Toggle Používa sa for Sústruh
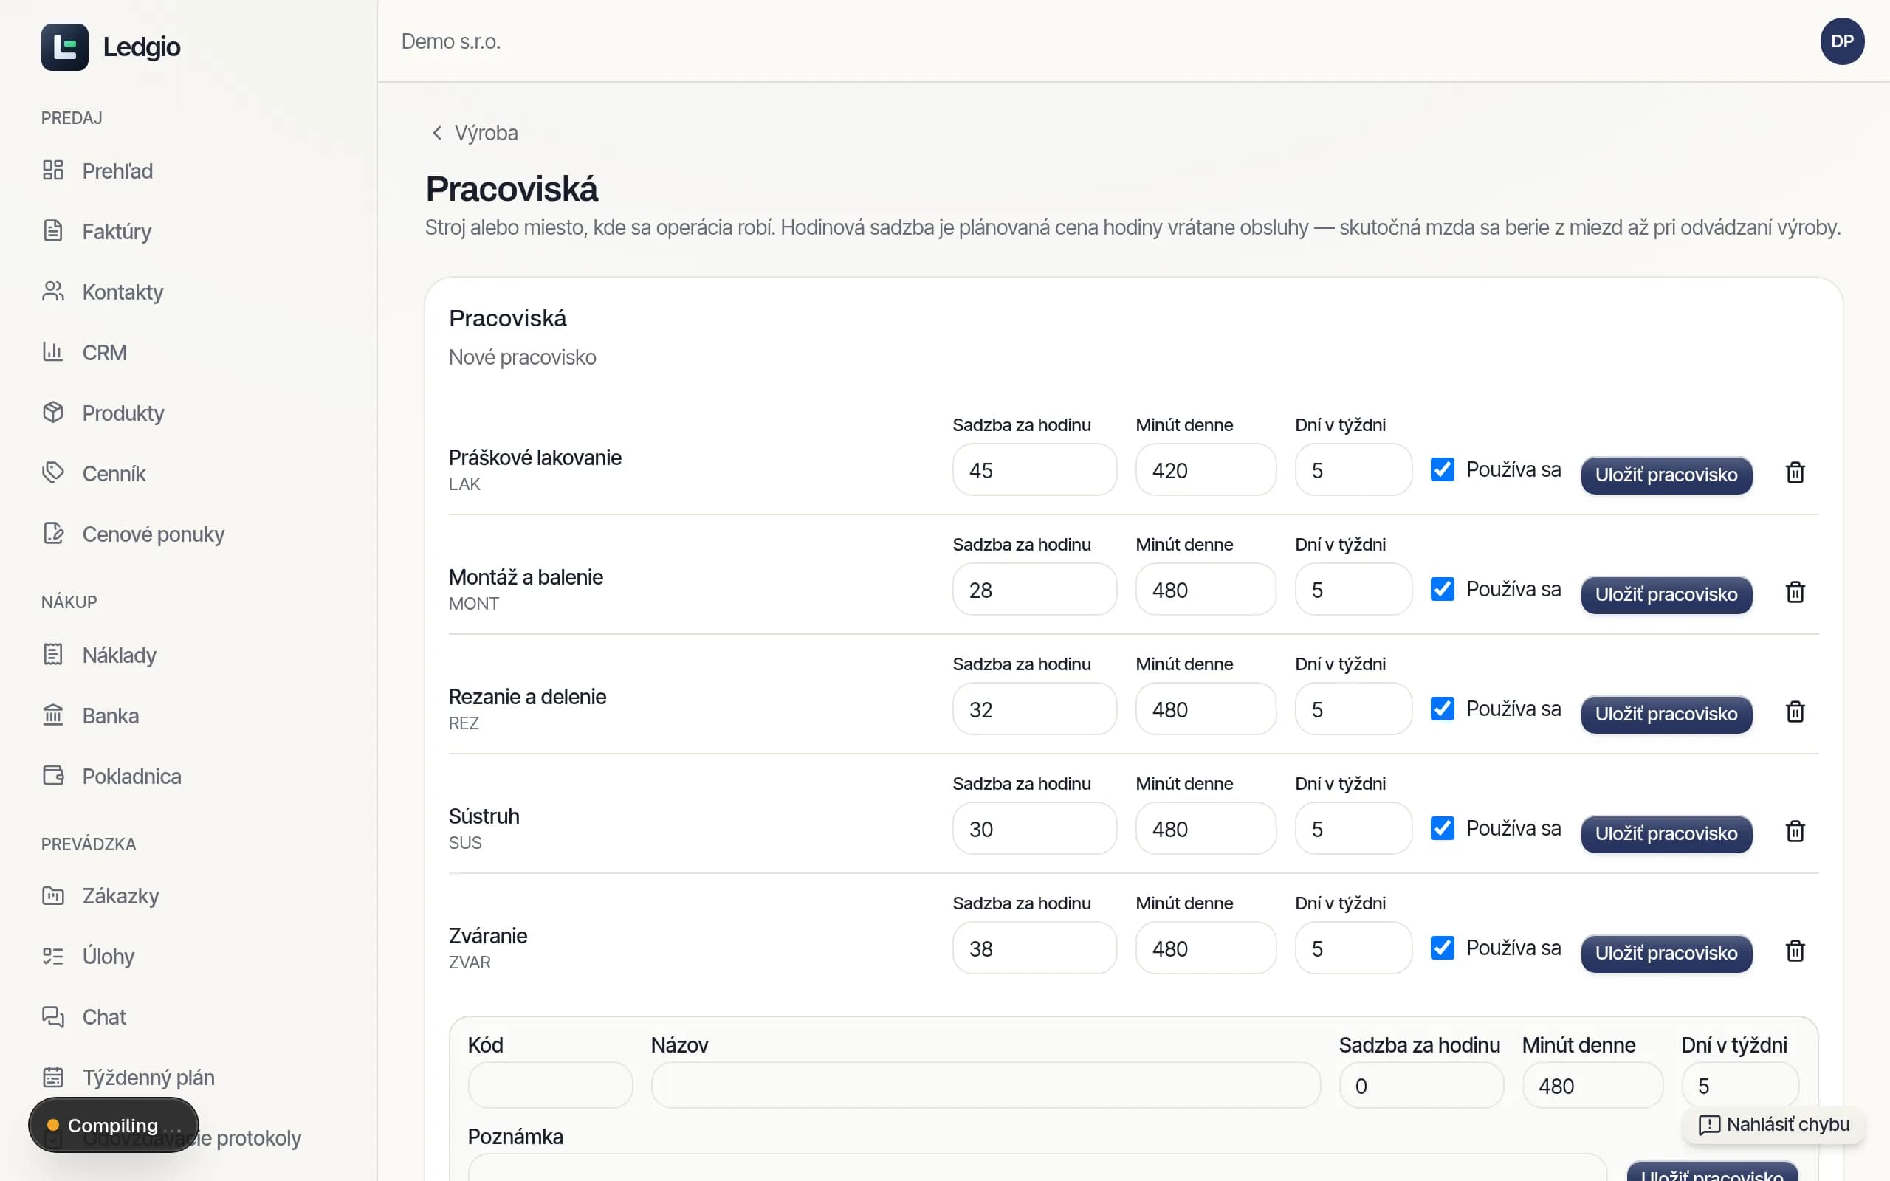This screenshot has height=1181, width=1890. 1442,828
